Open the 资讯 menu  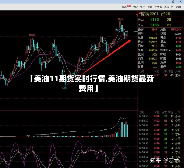[x=150, y=7]
